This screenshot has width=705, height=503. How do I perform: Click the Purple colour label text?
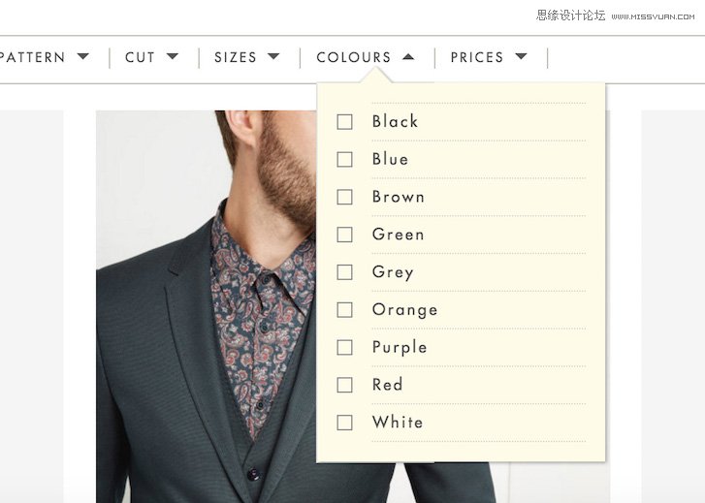coord(400,347)
